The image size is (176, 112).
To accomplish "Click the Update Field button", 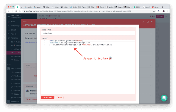I will click(48, 97).
